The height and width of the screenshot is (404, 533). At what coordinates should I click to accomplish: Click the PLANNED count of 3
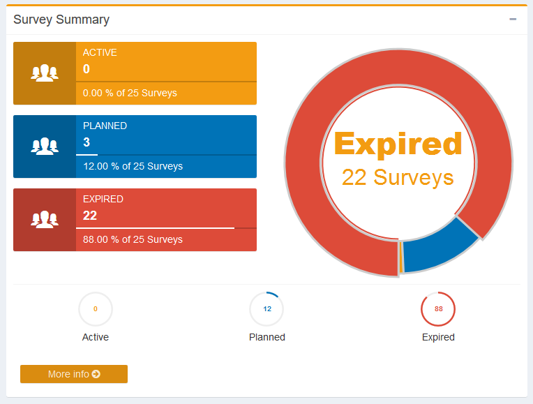pyautogui.click(x=87, y=142)
